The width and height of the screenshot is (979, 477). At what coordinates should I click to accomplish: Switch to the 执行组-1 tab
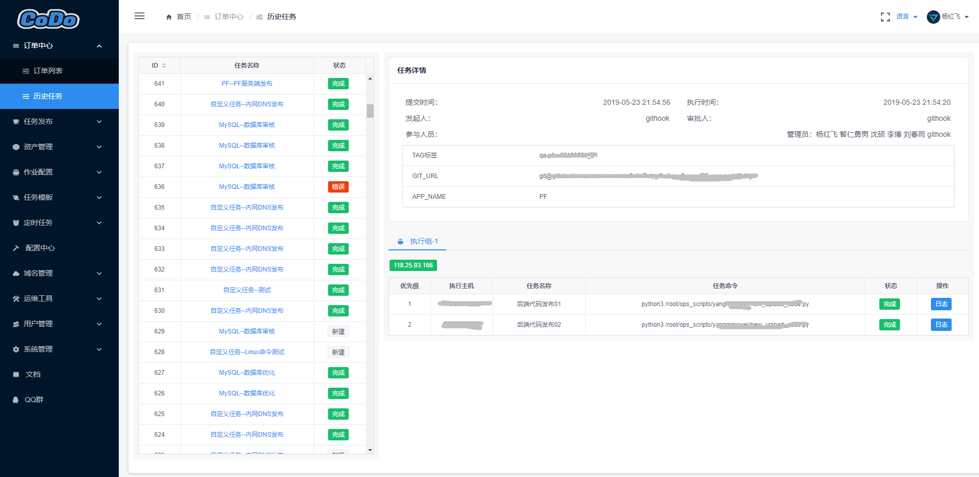point(417,241)
